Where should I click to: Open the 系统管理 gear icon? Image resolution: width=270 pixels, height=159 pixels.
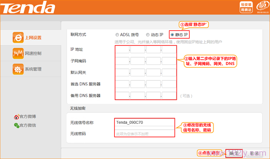(x=18, y=69)
